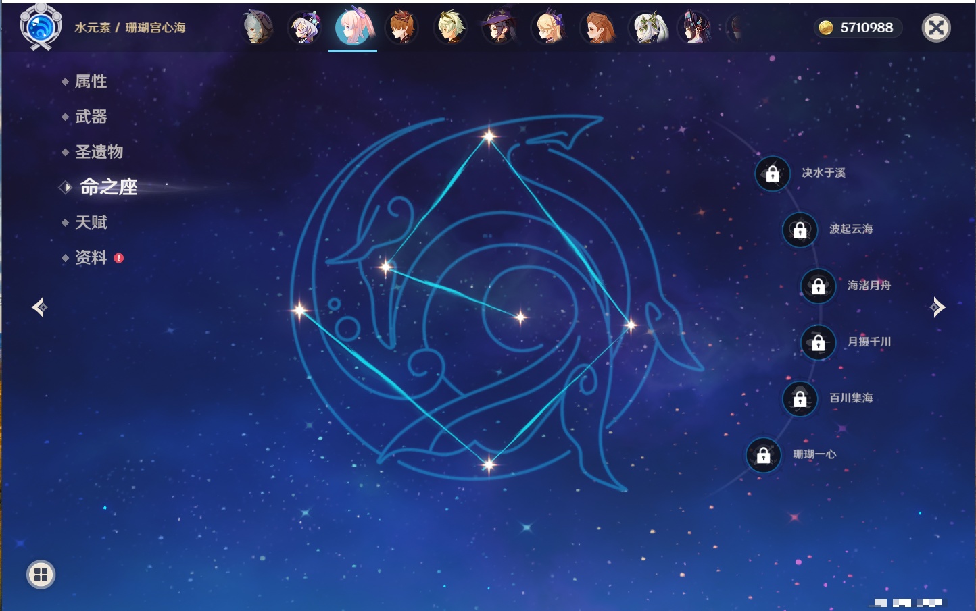Select the highlighted Kokomi avatar
Screen dimensions: 976x611
coord(353,26)
